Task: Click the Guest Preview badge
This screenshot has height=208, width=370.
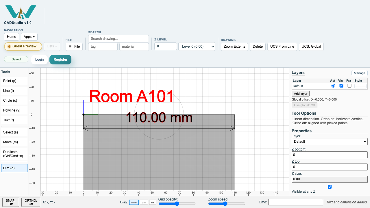Action: click(x=23, y=46)
